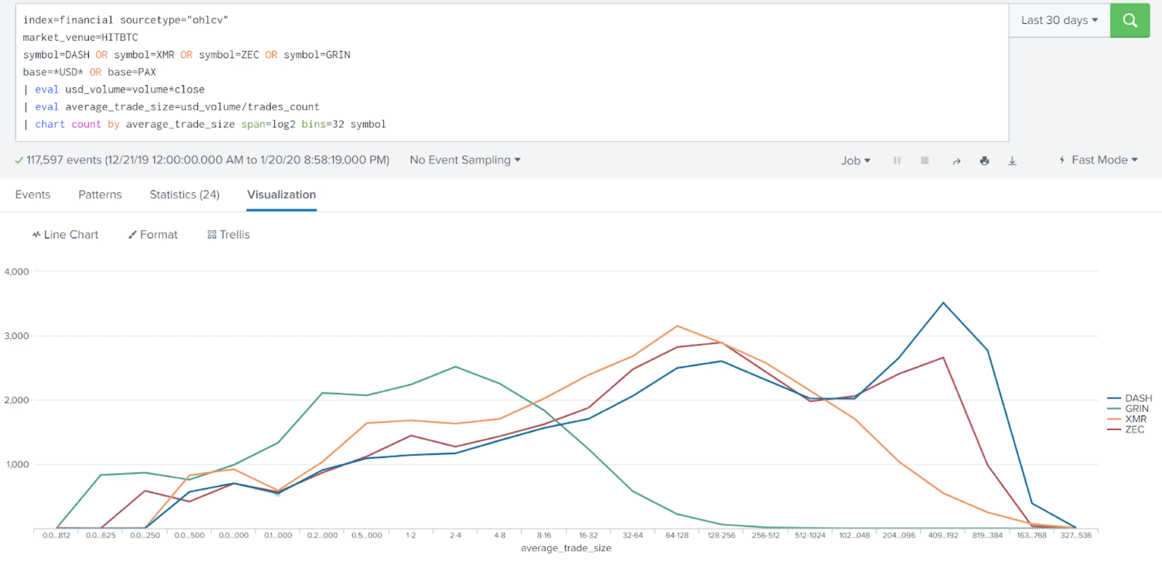Click the GRIN peak point at 2-4
Viewport: 1162px width, 565px height.
(455, 367)
